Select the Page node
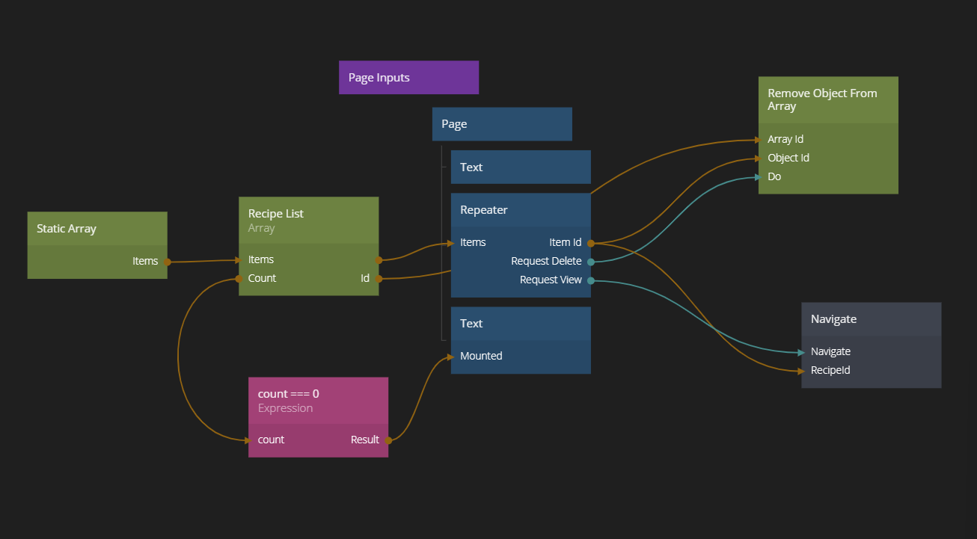The width and height of the screenshot is (977, 539). coord(501,124)
